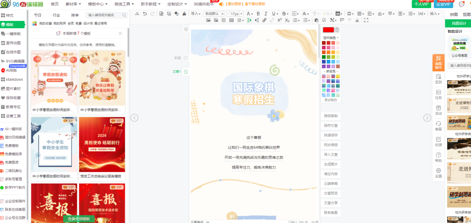Open the font family 系统默认 dropdown

point(214,14)
